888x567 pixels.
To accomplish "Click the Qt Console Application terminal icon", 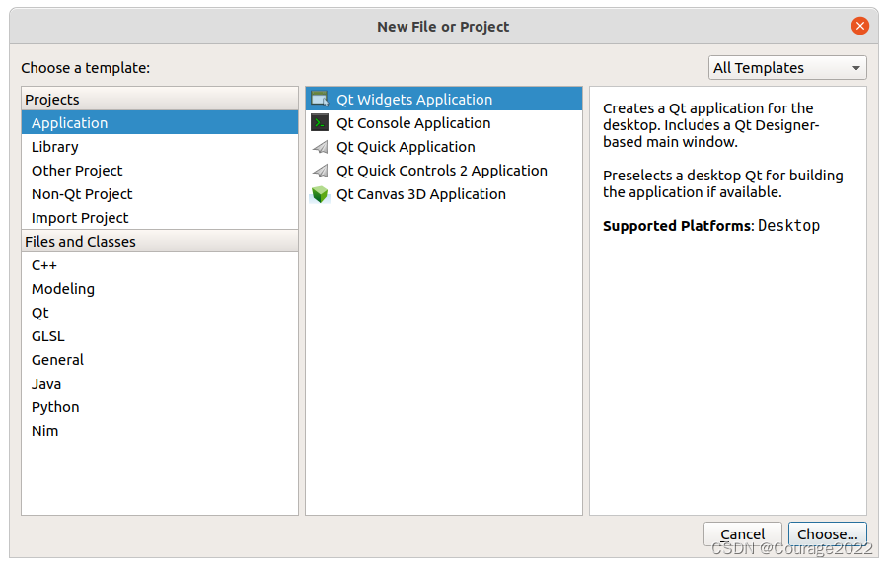I will (x=320, y=123).
